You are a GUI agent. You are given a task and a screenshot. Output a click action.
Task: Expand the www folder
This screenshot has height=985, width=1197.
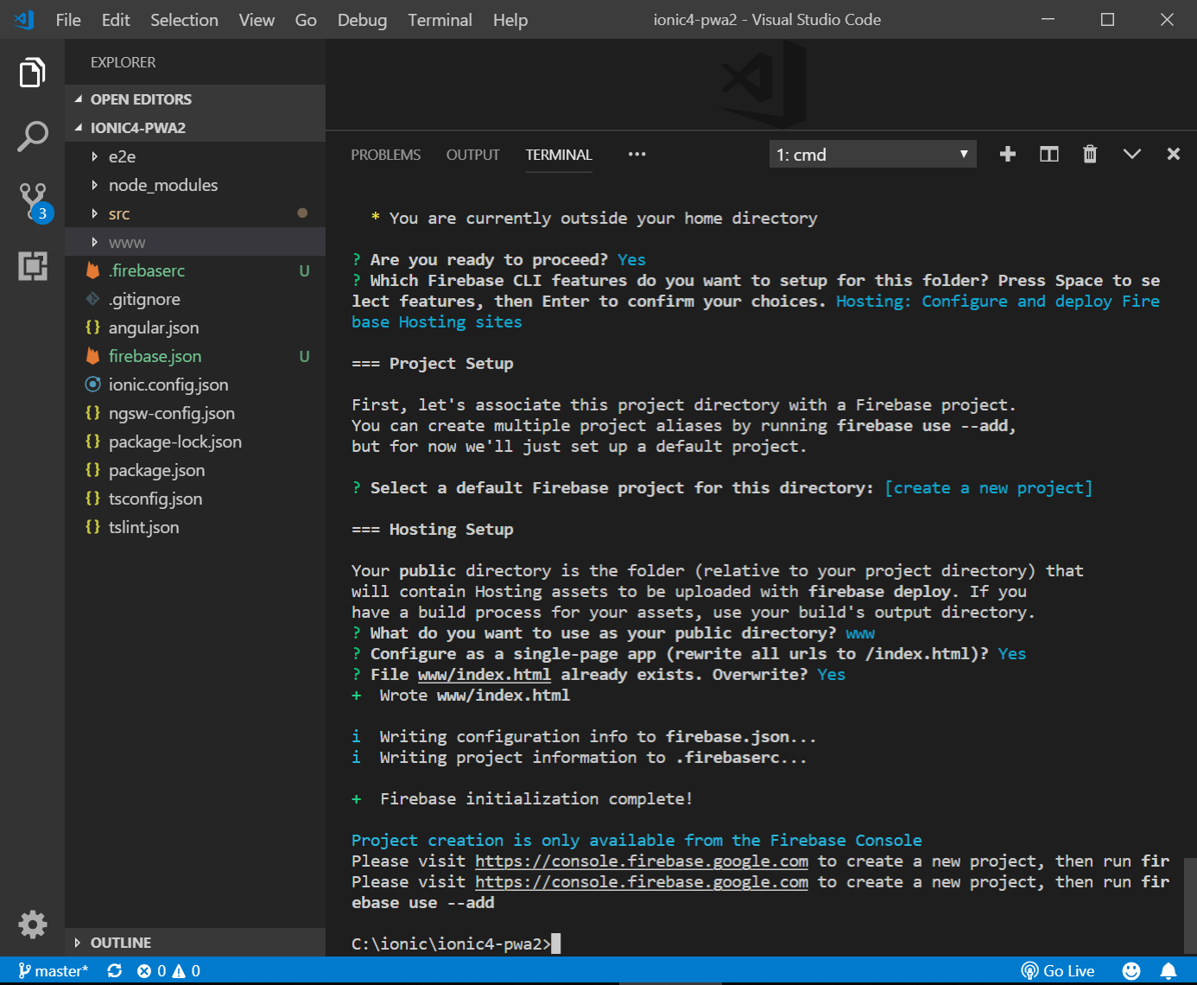195,242
